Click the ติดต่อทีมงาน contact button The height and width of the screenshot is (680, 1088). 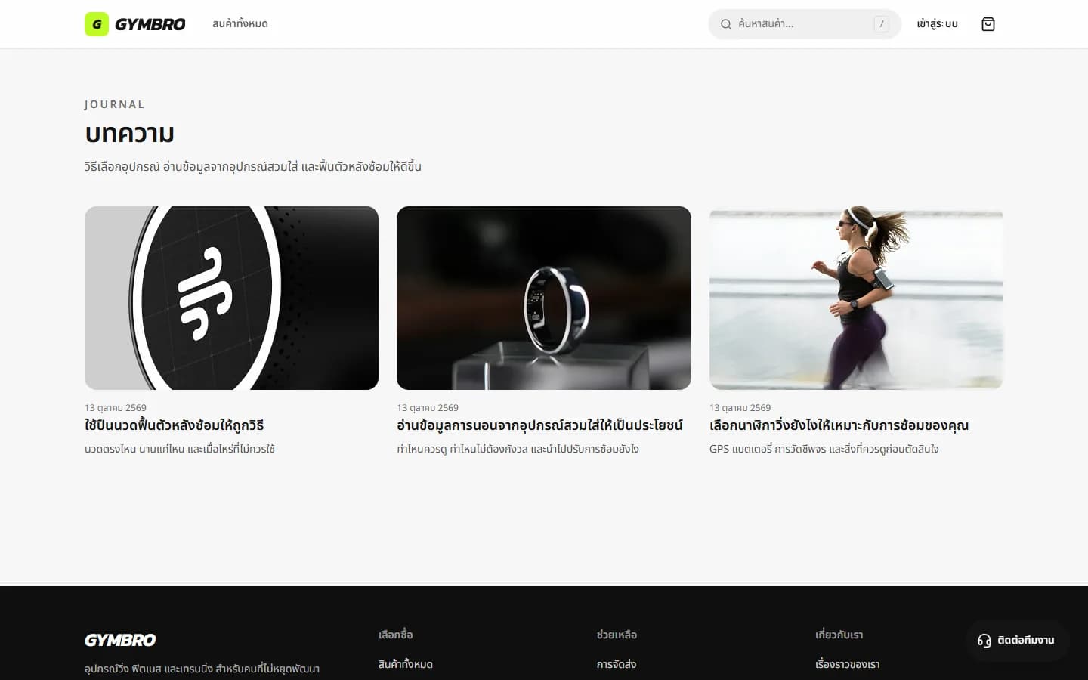[1017, 641]
